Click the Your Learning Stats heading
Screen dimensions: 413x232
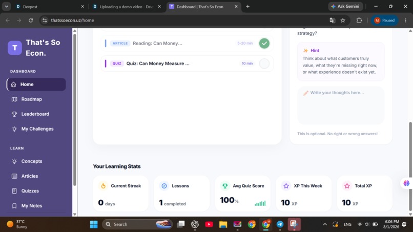pyautogui.click(x=117, y=166)
